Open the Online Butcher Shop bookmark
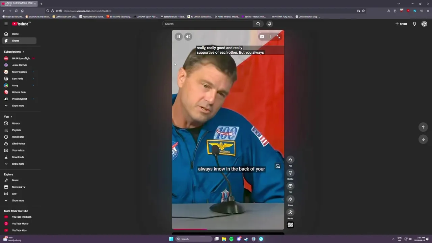 coord(308,17)
